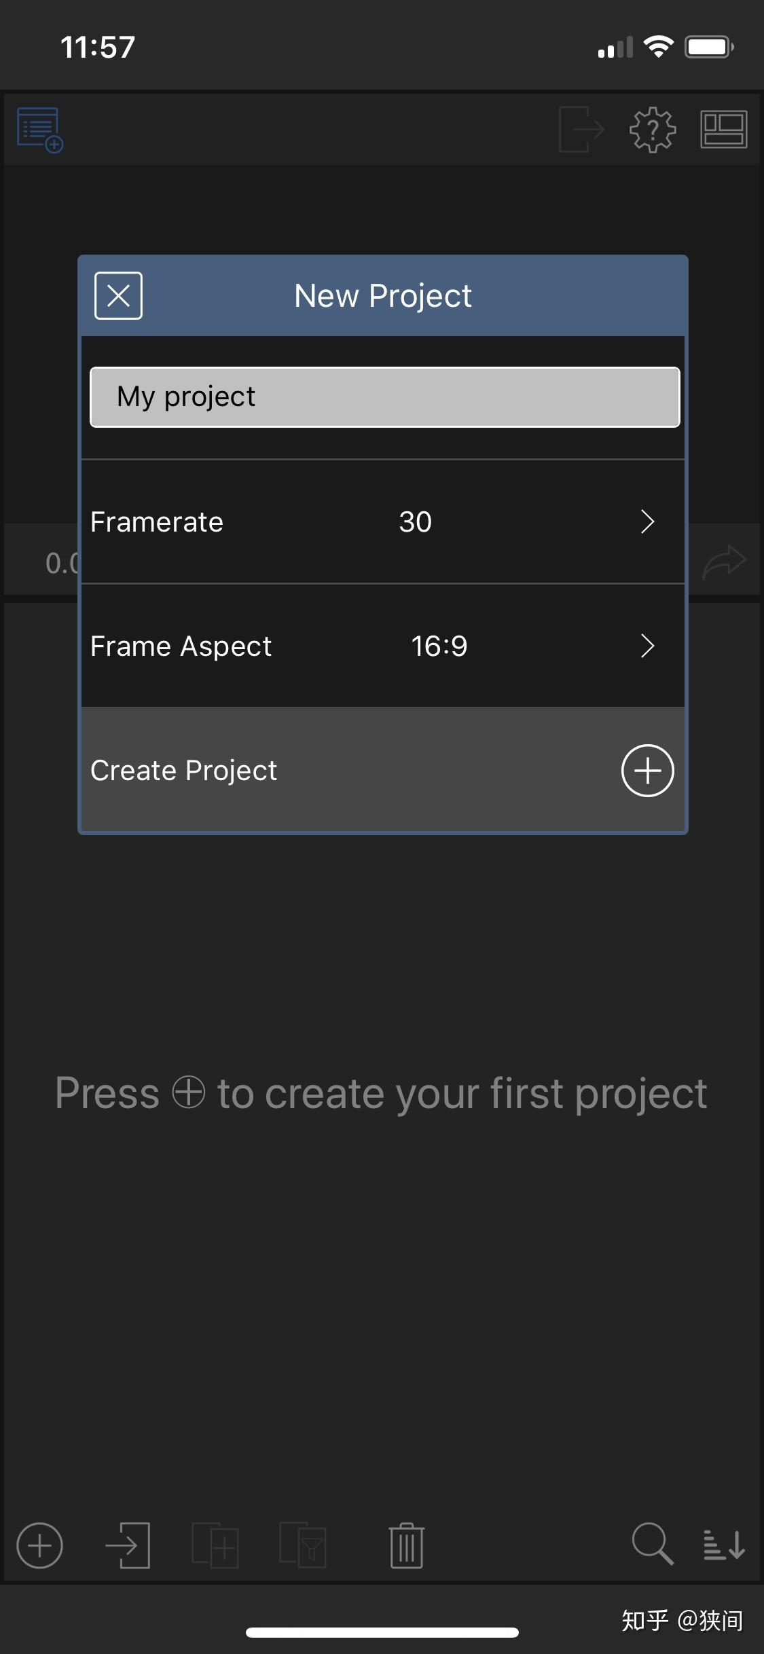Screen dimensions: 764x1654
Task: Tap the import project arrow icon
Action: (x=128, y=1545)
